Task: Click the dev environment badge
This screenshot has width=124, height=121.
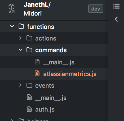Action: click(x=96, y=9)
